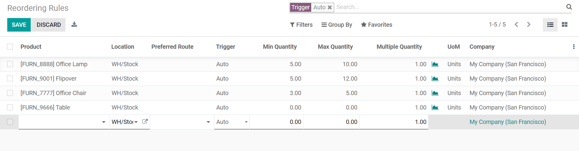
Task: Click the download/export icon
Action: (74, 25)
